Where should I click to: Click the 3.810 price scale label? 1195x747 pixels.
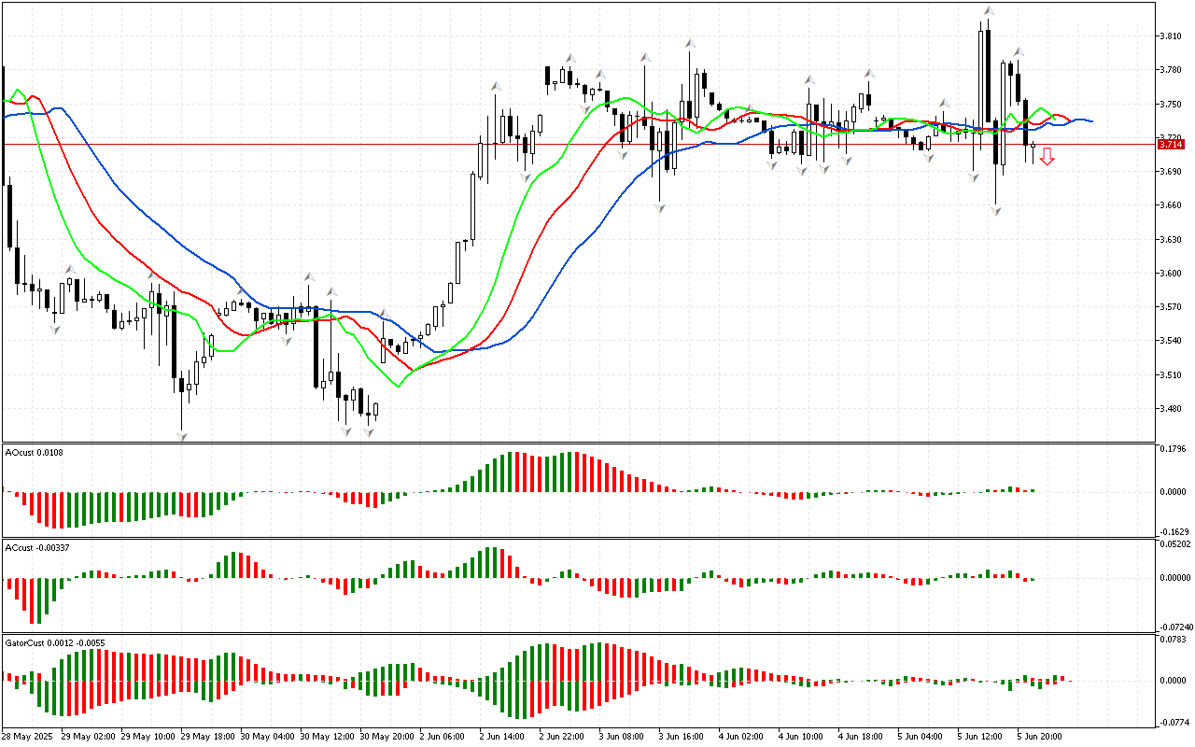[x=1169, y=36]
